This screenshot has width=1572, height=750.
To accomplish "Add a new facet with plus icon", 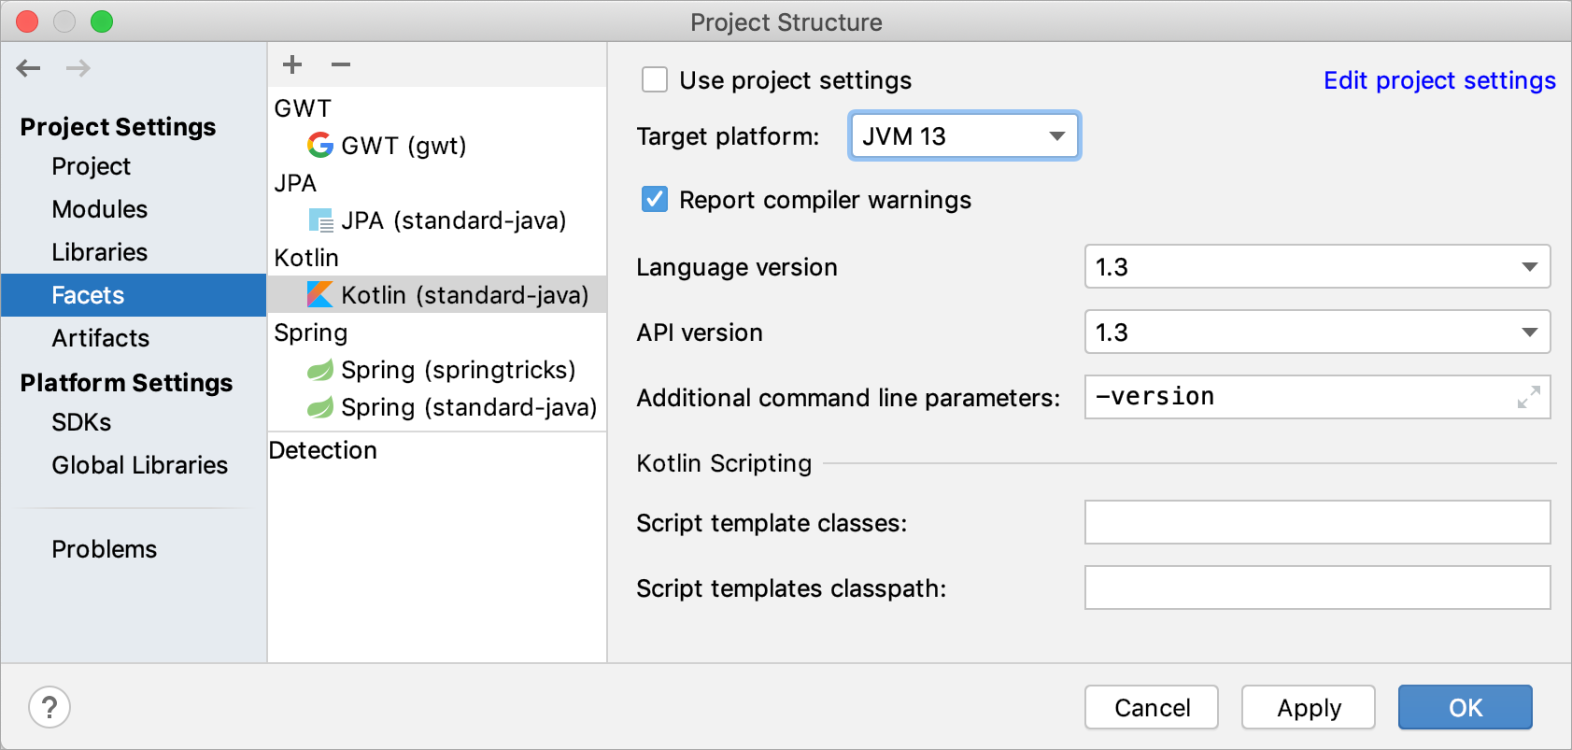I will click(x=292, y=64).
